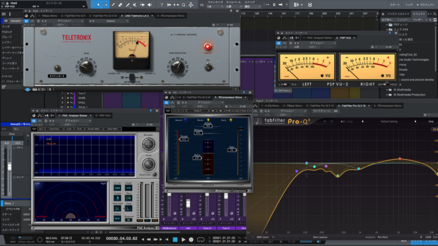The image size is (438, 246).
Task: Click the RCompressor Threshold value box
Action: coord(184,139)
